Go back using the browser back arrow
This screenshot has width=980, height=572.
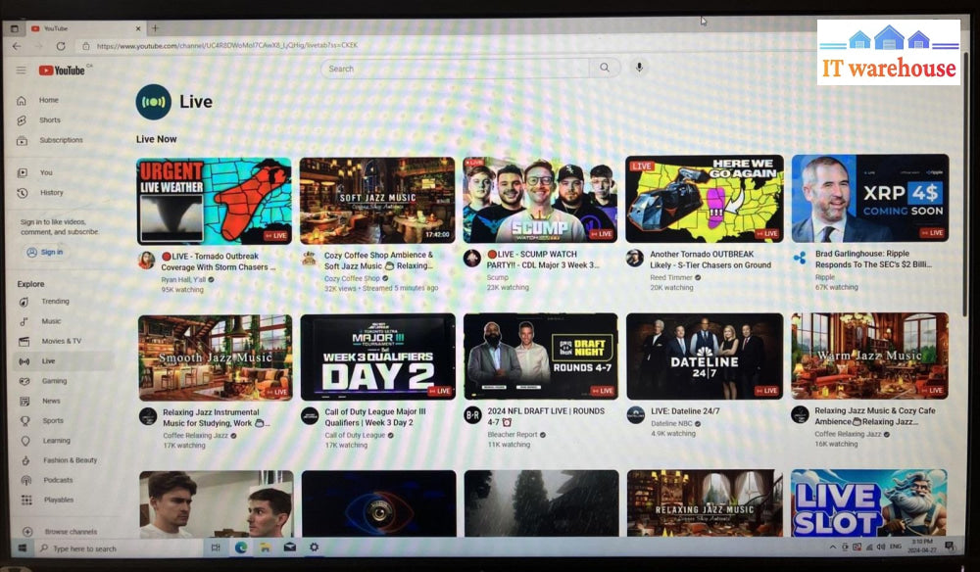coord(17,46)
